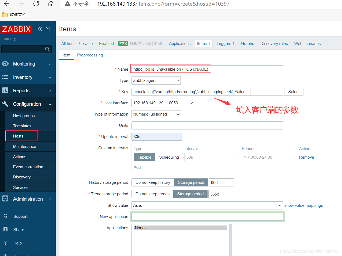Click the Support headset icon

[5, 216]
